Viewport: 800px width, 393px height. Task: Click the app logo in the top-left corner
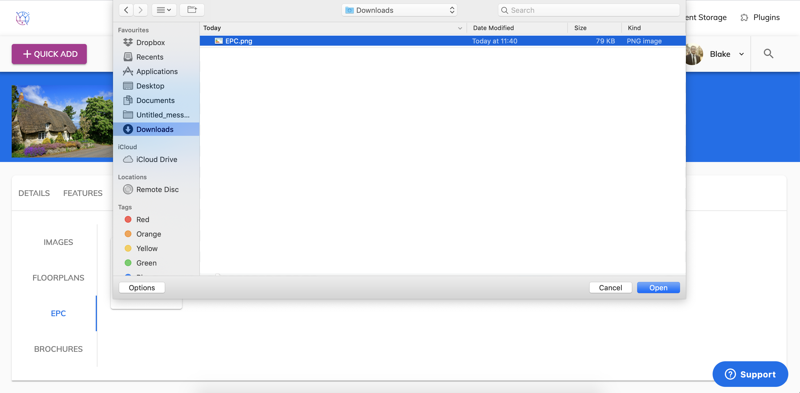click(x=23, y=18)
